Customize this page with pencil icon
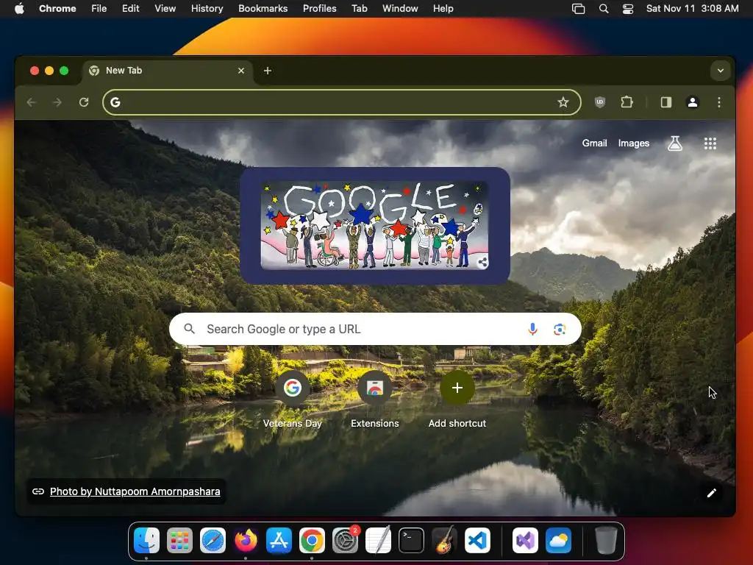Viewport: 753px width, 565px height. 711,493
